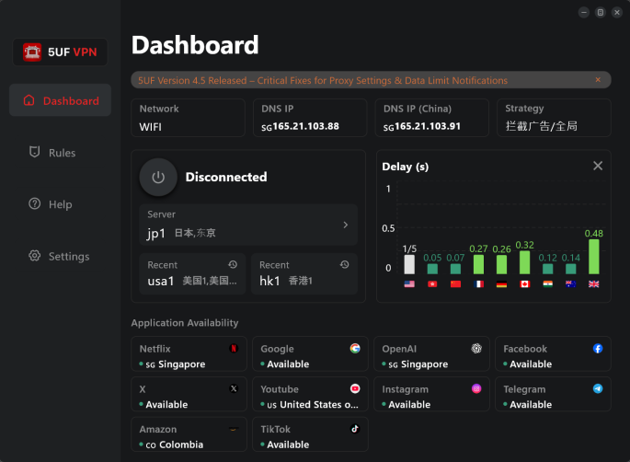Click the Google availability icon

pyautogui.click(x=355, y=349)
